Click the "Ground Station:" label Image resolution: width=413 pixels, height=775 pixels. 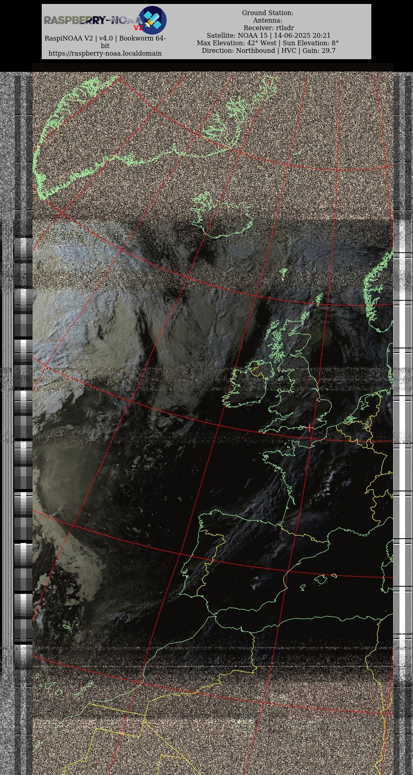pyautogui.click(x=268, y=13)
